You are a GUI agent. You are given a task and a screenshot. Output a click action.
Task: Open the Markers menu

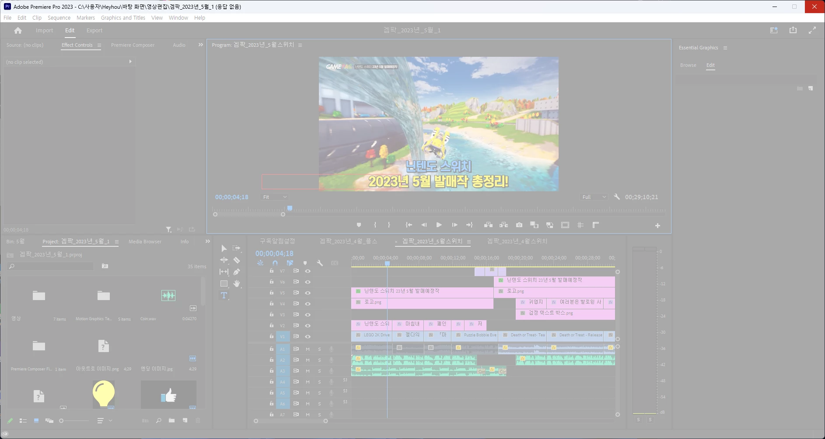pos(86,18)
